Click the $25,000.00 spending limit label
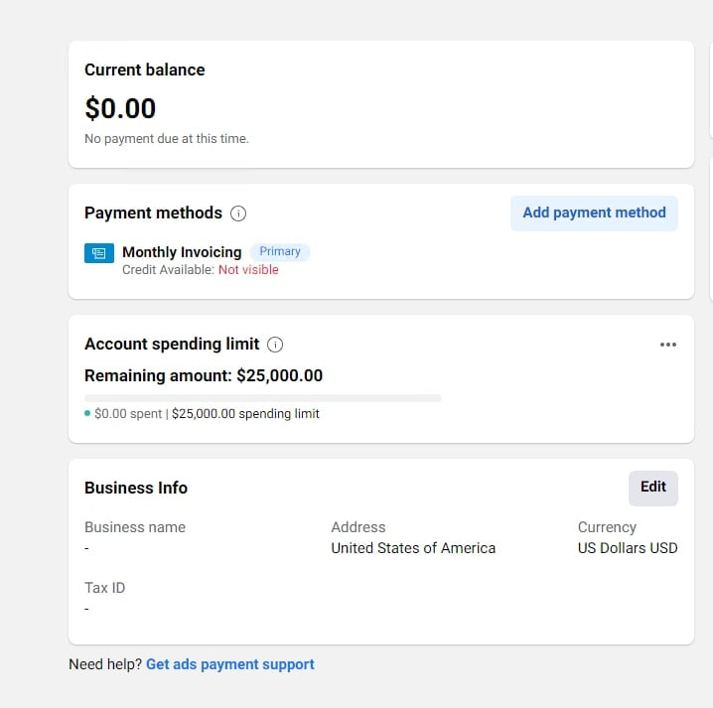This screenshot has width=713, height=708. pyautogui.click(x=245, y=414)
